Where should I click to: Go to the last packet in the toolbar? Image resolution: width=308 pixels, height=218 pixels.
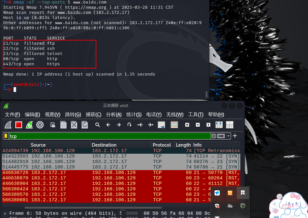click(x=151, y=125)
